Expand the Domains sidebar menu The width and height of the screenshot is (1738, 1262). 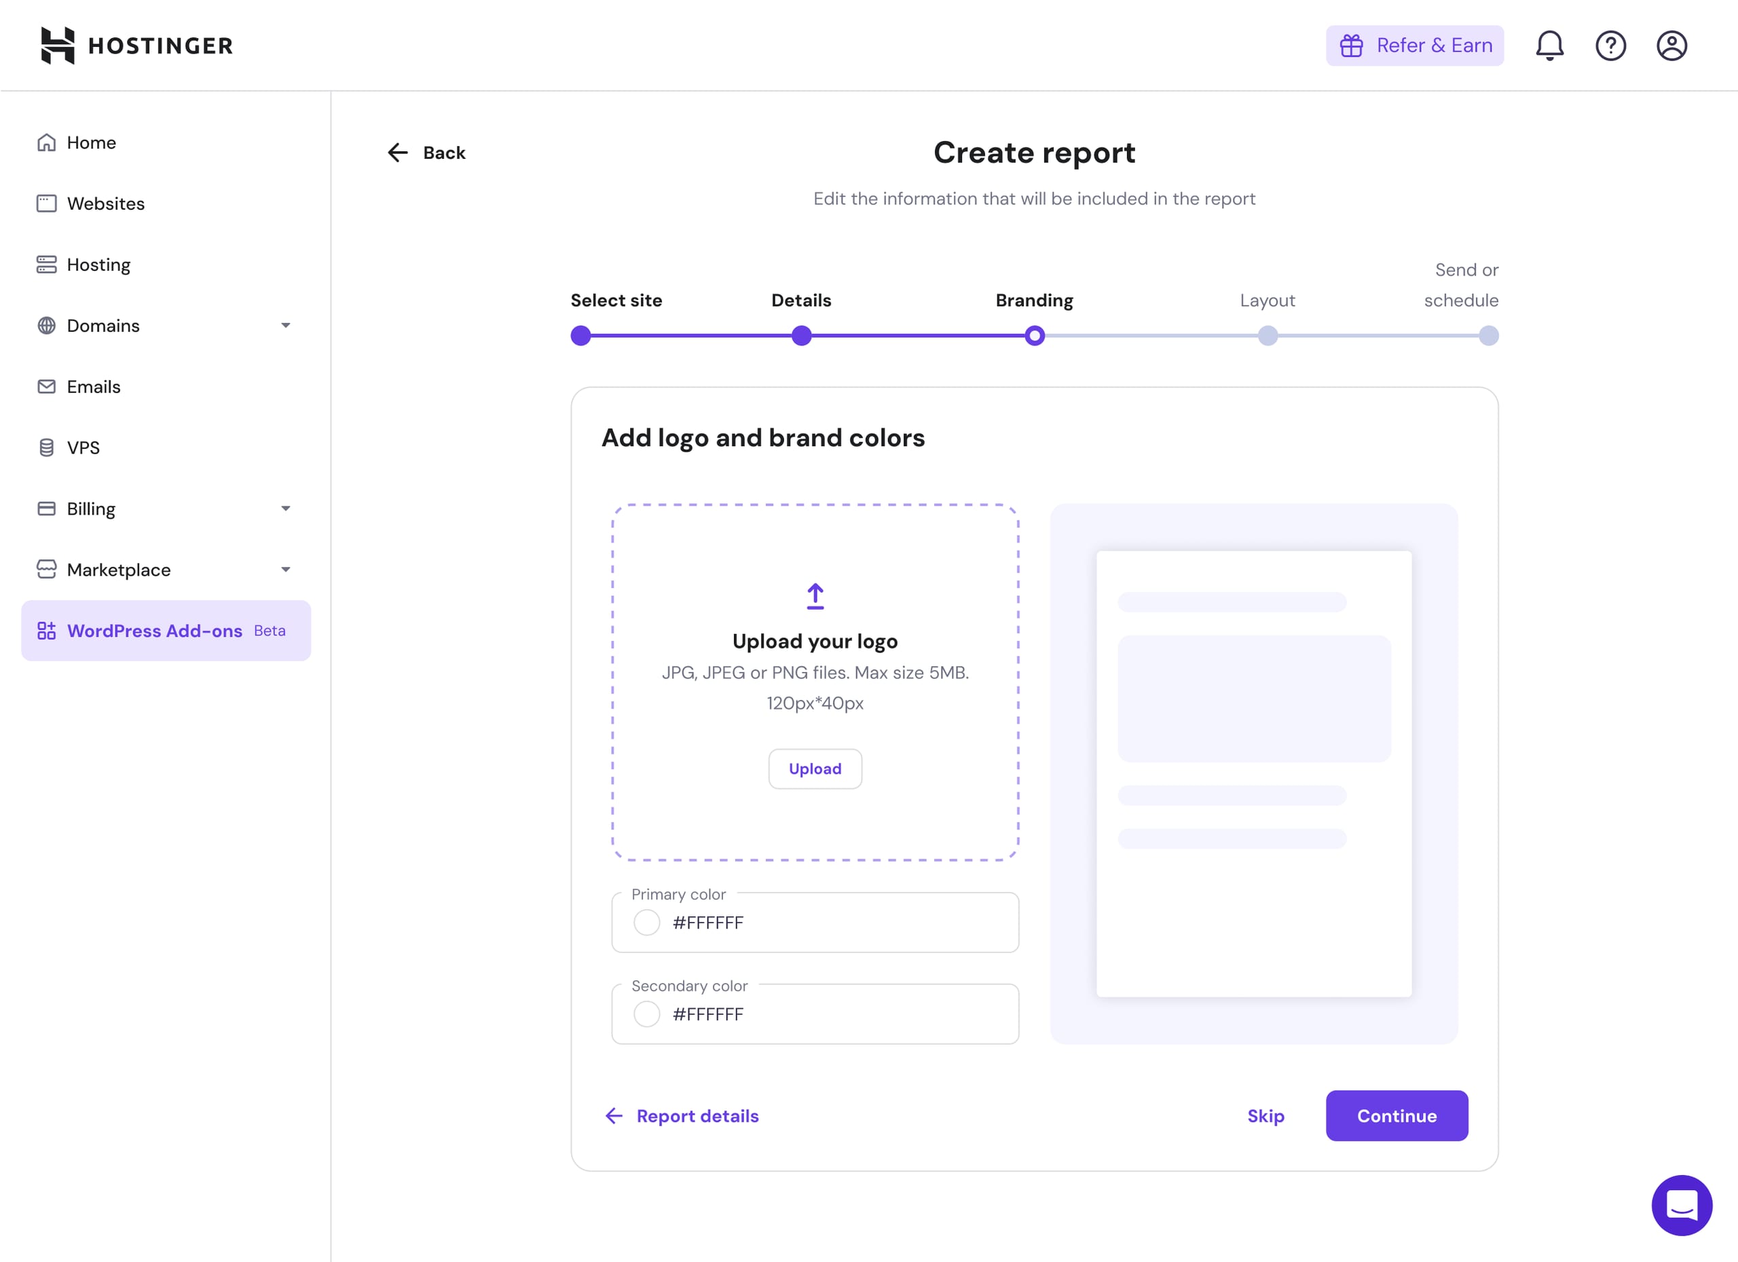(285, 326)
